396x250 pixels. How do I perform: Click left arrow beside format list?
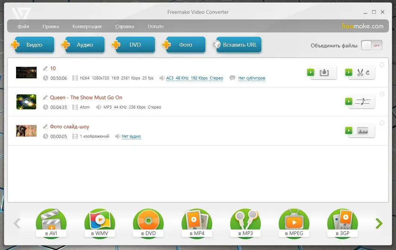coord(17,223)
